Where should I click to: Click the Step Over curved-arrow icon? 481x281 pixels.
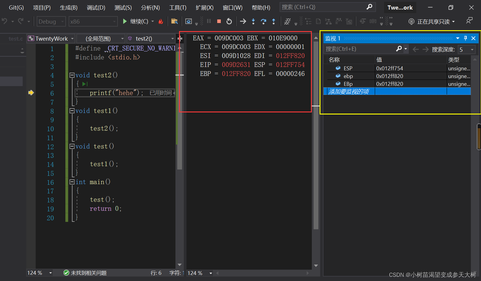pos(263,21)
